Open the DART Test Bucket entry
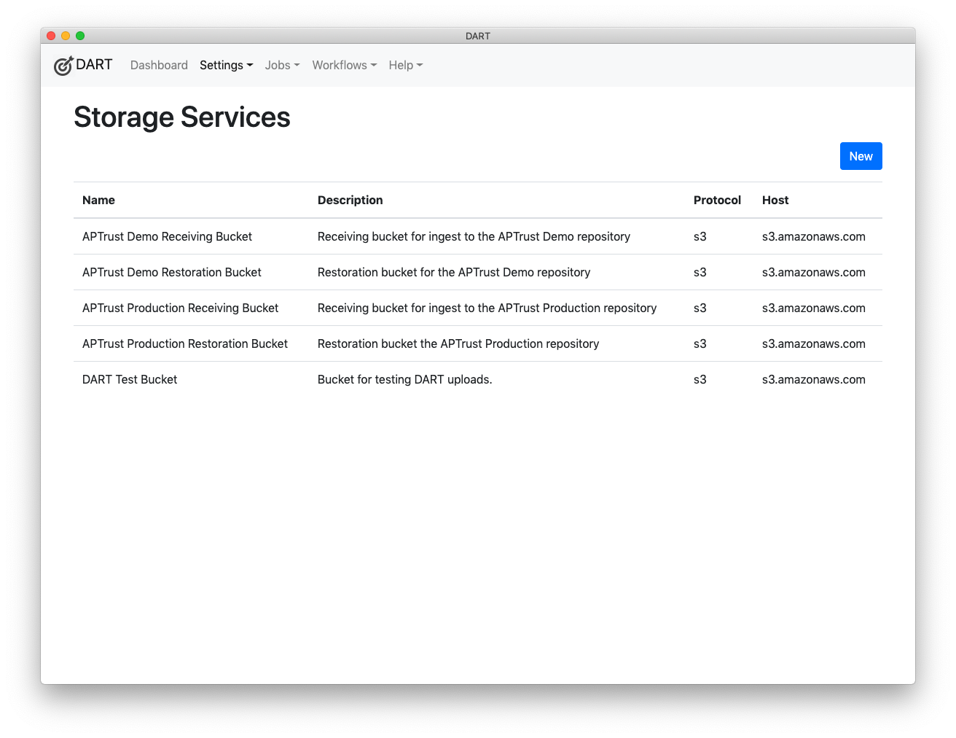 [130, 379]
